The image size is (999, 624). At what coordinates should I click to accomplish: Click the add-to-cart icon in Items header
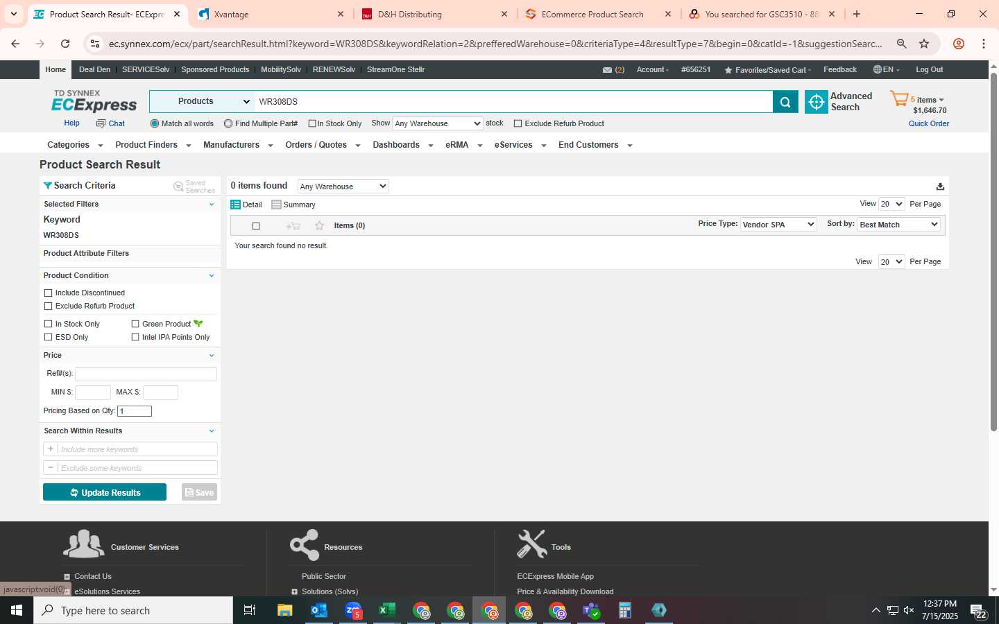[293, 226]
